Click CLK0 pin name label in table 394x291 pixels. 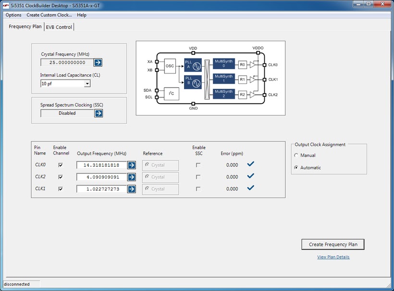[x=40, y=165]
